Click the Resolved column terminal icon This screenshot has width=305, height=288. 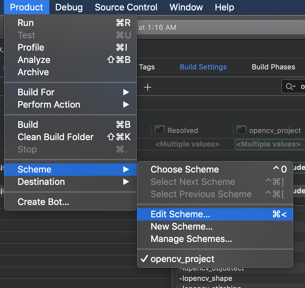pos(159,130)
